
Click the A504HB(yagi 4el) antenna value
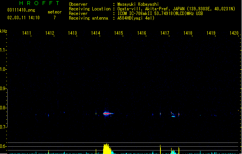tap(136, 18)
